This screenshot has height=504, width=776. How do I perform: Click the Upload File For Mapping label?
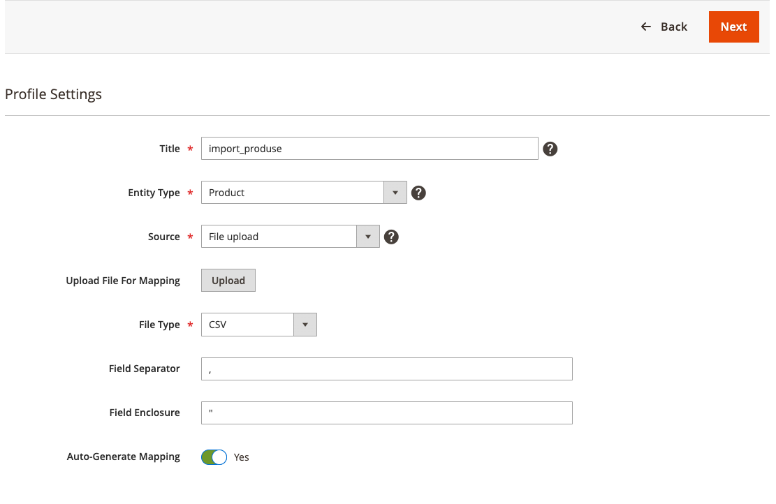pyautogui.click(x=123, y=281)
